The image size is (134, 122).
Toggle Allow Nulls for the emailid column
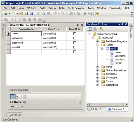coord(75,47)
